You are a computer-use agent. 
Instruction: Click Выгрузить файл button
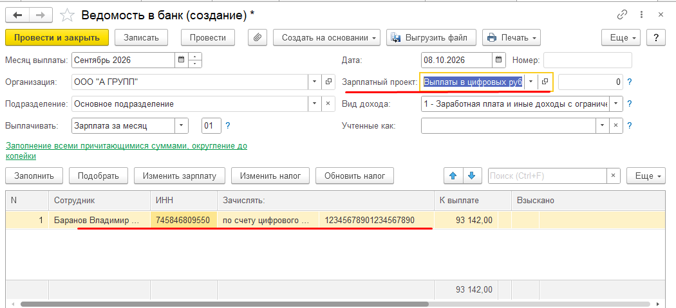pyautogui.click(x=431, y=37)
